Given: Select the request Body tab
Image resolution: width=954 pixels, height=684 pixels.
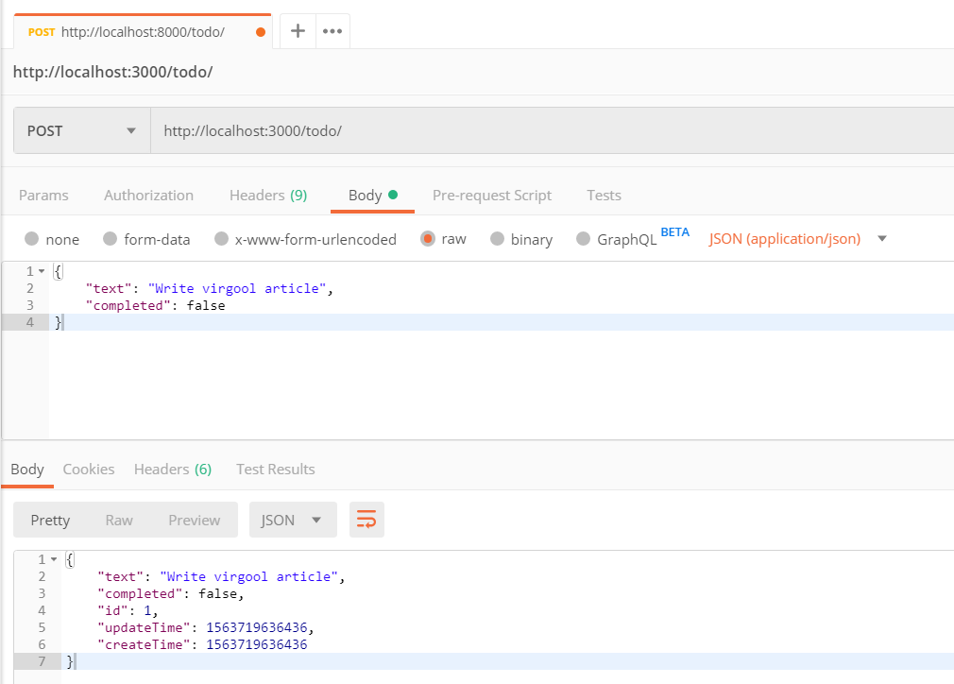Looking at the screenshot, I should [372, 196].
